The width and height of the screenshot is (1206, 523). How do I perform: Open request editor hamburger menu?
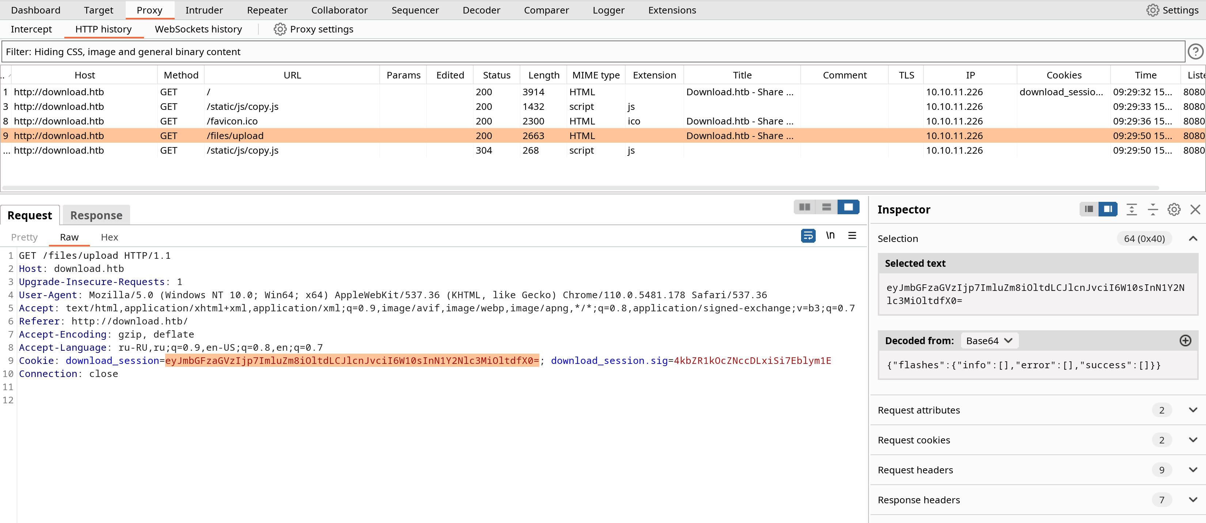852,235
